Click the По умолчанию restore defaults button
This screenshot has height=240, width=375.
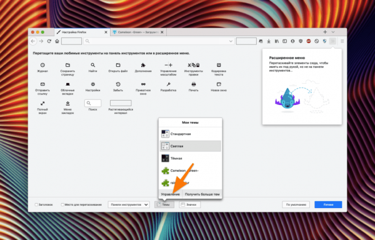pyautogui.click(x=296, y=204)
